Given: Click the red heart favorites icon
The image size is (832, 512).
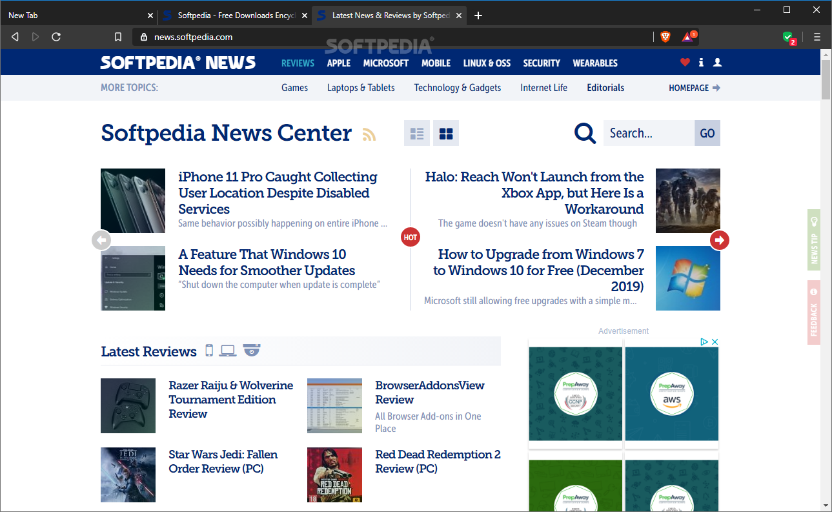Looking at the screenshot, I should tap(685, 63).
